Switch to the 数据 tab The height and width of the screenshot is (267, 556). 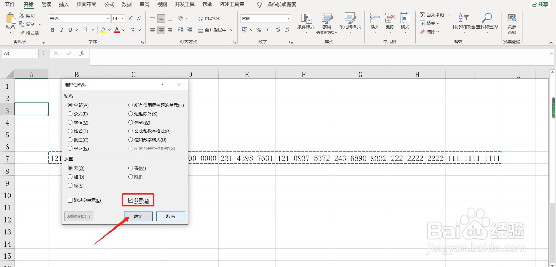(127, 5)
